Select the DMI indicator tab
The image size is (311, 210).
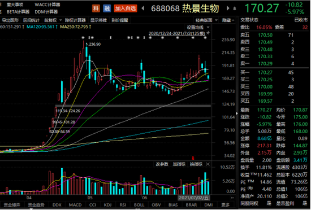pos(209,205)
